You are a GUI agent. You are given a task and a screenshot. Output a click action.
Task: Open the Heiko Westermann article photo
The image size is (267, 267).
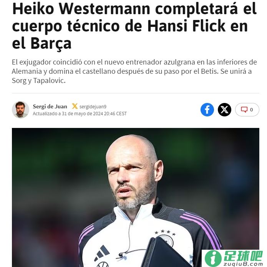click(136, 197)
